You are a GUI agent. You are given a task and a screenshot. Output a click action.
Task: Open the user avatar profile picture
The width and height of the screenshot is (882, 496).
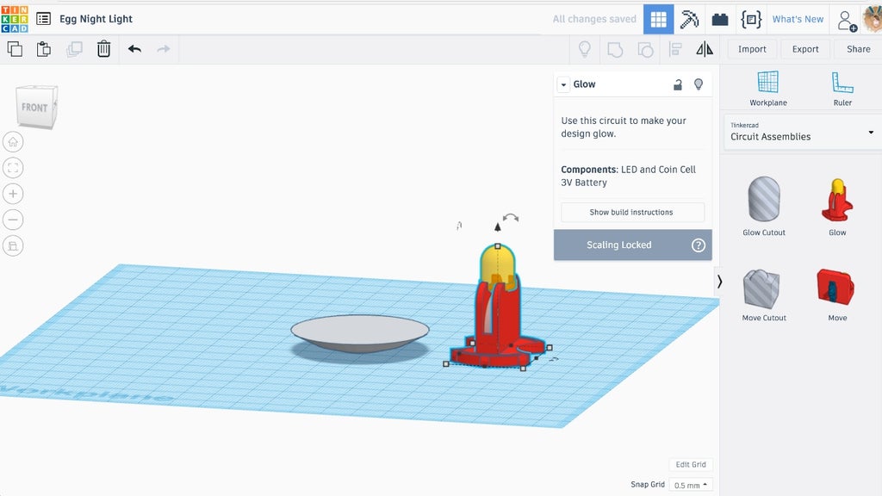click(x=873, y=19)
